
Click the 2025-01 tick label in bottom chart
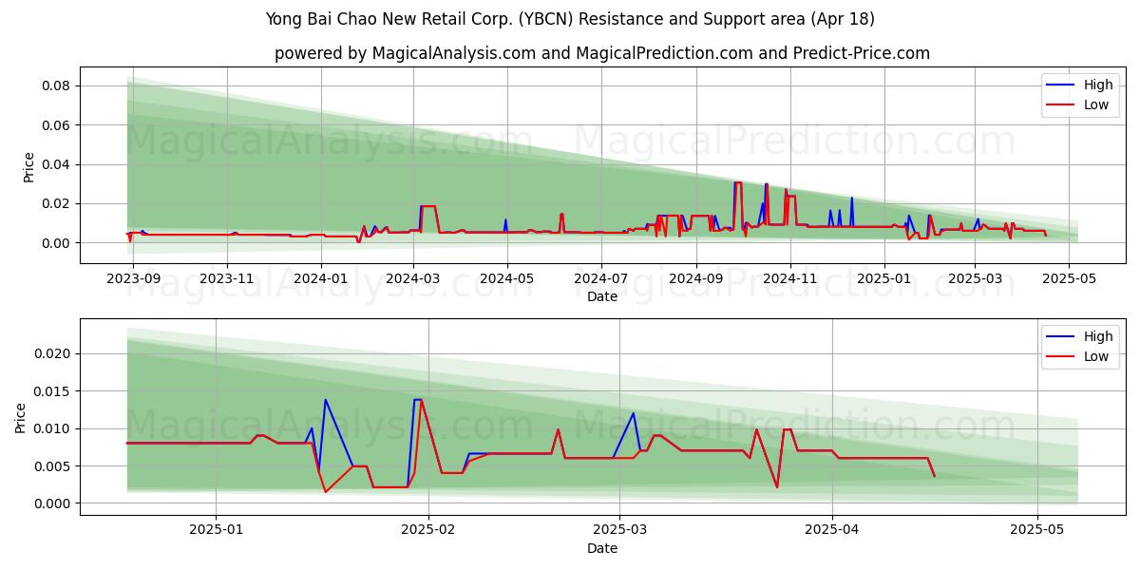pyautogui.click(x=217, y=530)
